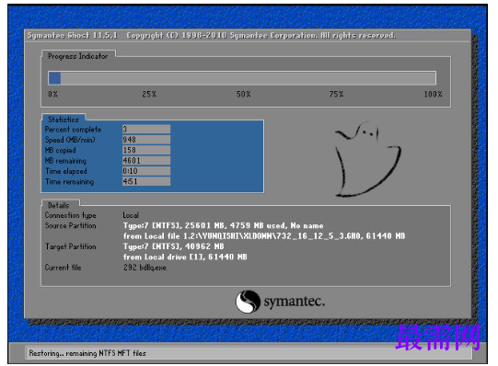Click the Speed value 948
The width and height of the screenshot is (498, 366).
pos(146,140)
